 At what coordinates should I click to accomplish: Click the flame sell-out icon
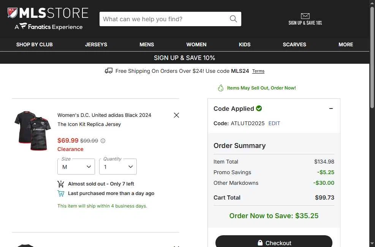pyautogui.click(x=220, y=88)
